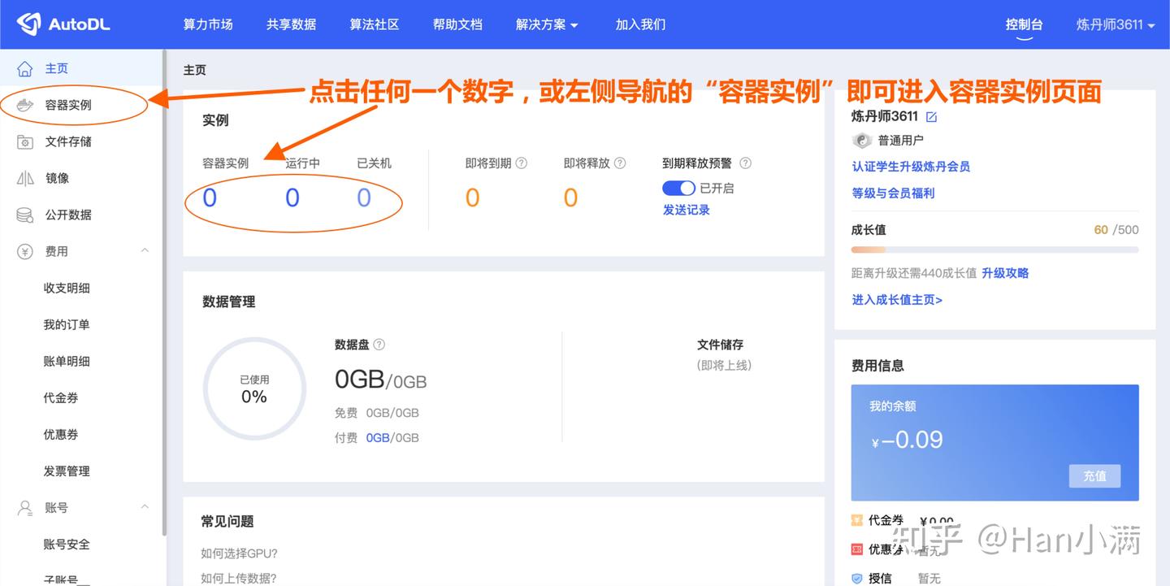This screenshot has width=1170, height=586.
Task: Open FAQ 如何上传数据?
Action: 238,578
